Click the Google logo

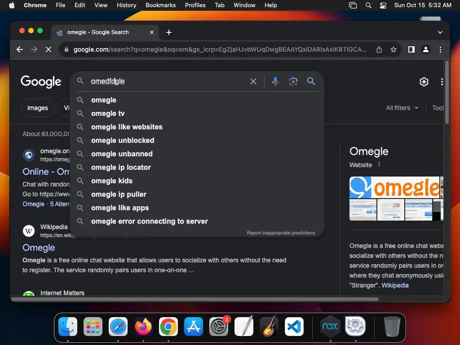click(x=41, y=82)
